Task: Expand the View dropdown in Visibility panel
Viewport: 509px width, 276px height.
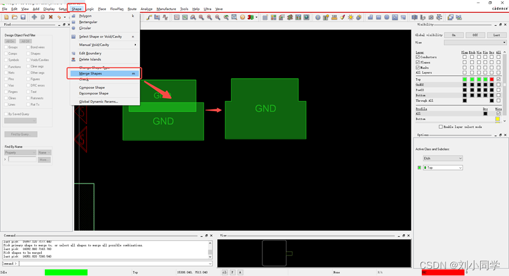Action: pos(474,42)
